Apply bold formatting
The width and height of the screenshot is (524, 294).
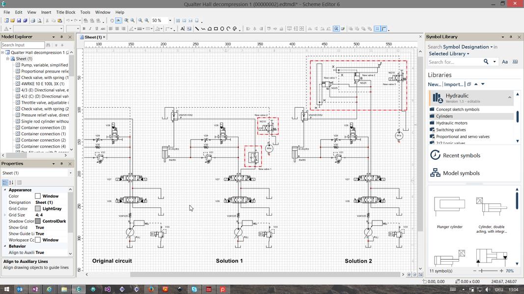84,29
